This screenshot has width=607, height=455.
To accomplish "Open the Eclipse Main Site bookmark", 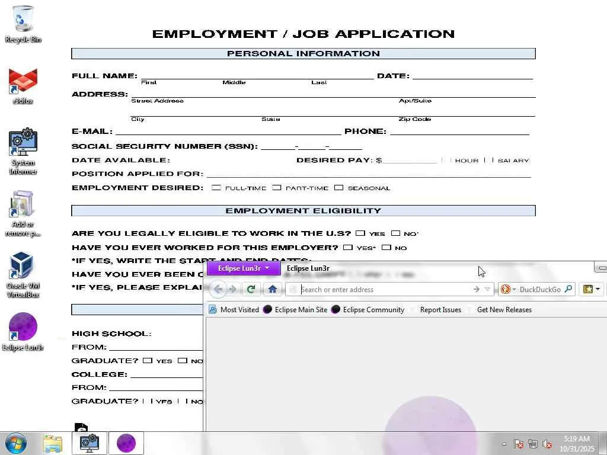I will point(295,309).
